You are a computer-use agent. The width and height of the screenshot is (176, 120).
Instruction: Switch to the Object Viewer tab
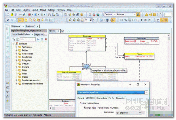click(x=39, y=35)
